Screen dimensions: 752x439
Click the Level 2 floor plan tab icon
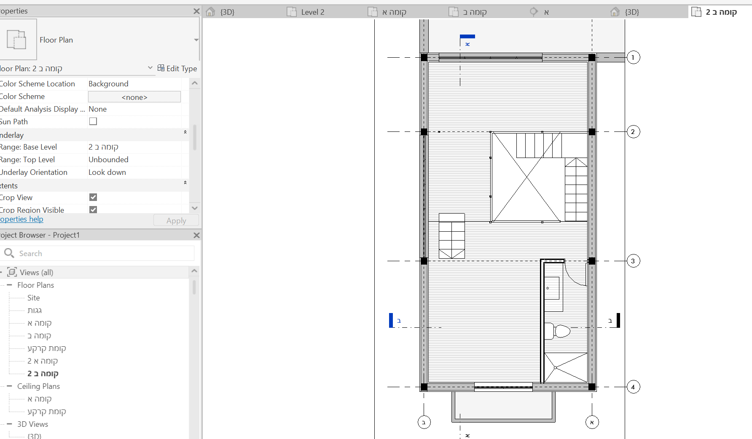(x=292, y=12)
